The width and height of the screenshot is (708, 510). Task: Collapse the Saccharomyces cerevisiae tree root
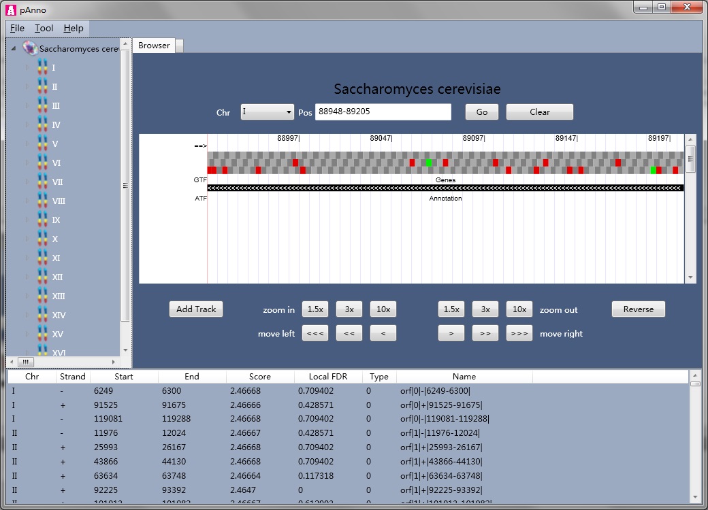click(14, 48)
